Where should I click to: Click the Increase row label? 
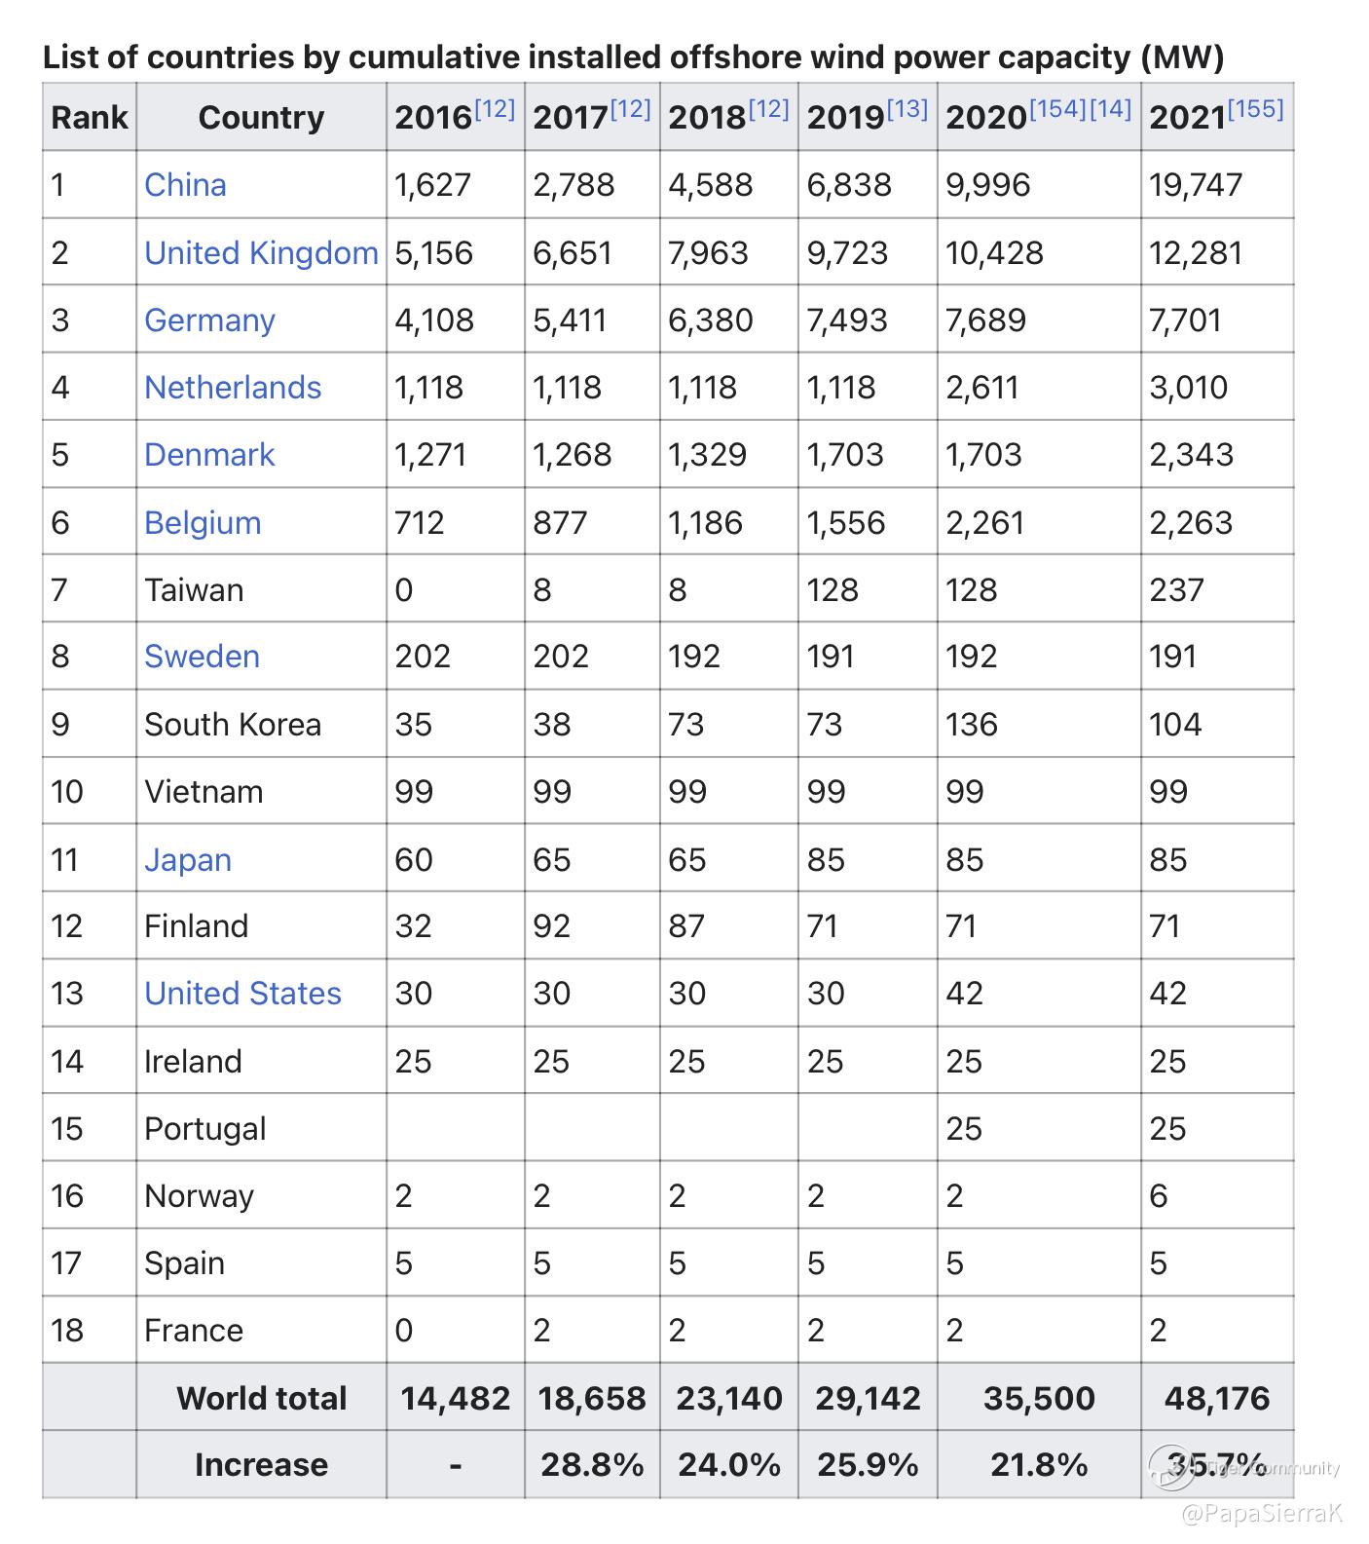point(261,1465)
